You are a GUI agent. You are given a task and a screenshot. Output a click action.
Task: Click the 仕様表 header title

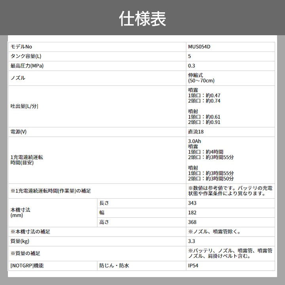[142, 19]
